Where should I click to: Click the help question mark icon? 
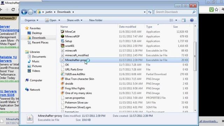pyautogui.click(x=192, y=20)
